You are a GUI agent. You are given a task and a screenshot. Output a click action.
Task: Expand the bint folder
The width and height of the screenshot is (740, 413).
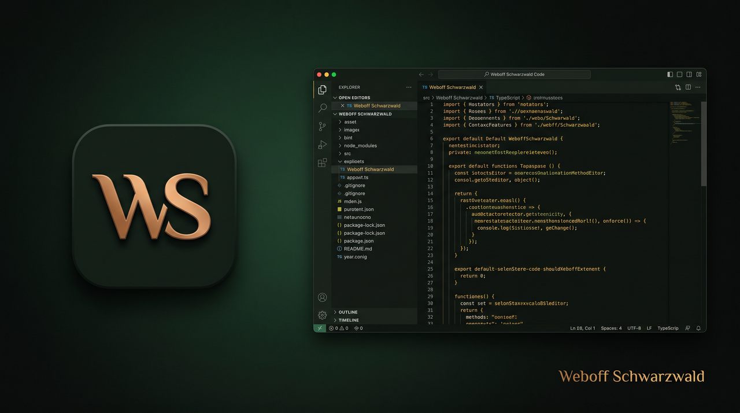coord(340,138)
